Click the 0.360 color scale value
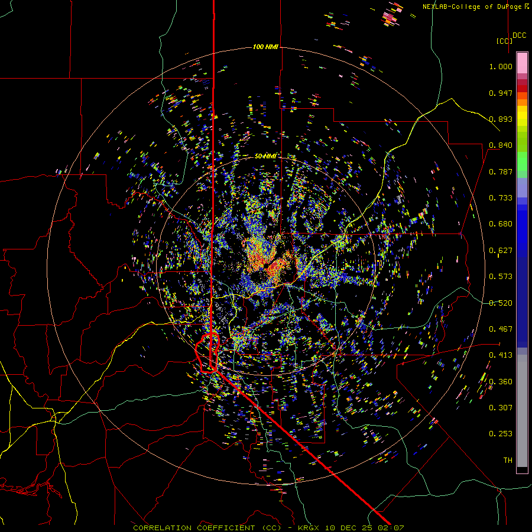This screenshot has height=532, width=532. pyautogui.click(x=501, y=382)
